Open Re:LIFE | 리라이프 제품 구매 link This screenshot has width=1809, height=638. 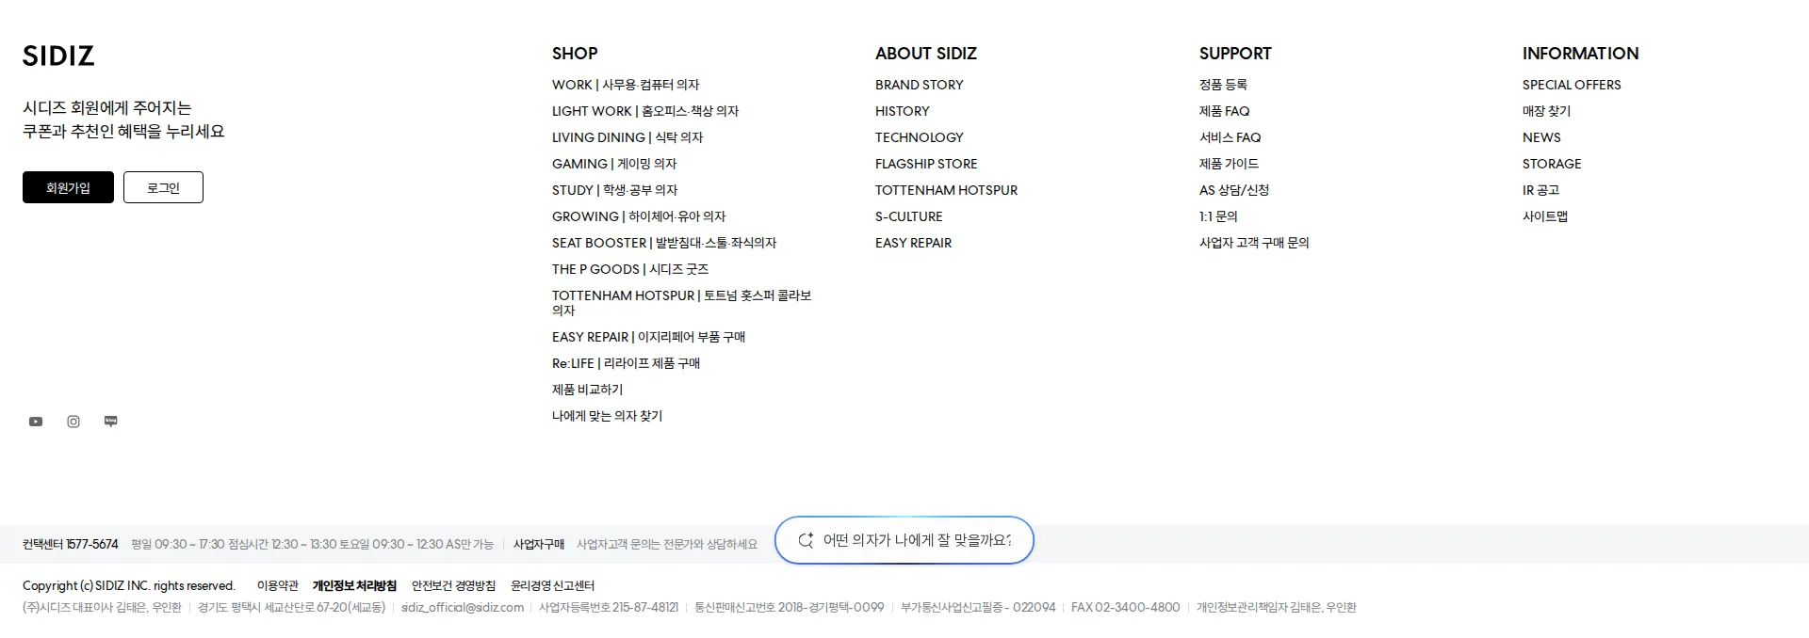pyautogui.click(x=626, y=363)
